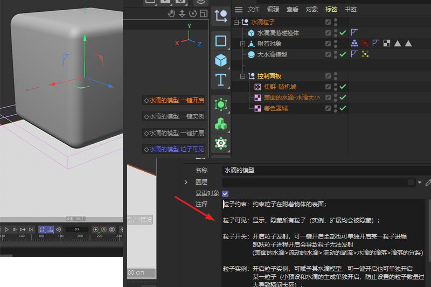Toggle enable checkmark of 水滴滴落碰撞体

click(x=343, y=33)
